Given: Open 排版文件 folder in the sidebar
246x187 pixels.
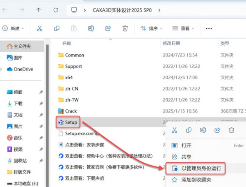Looking at the screenshot, I should 19,172.
